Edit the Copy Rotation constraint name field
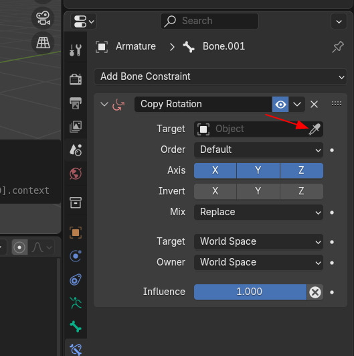The image size is (354, 356). (203, 104)
